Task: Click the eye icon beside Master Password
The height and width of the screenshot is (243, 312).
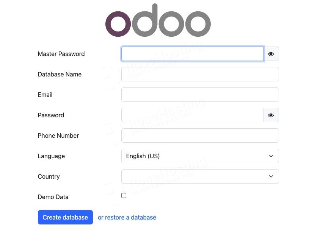Action: (x=271, y=54)
